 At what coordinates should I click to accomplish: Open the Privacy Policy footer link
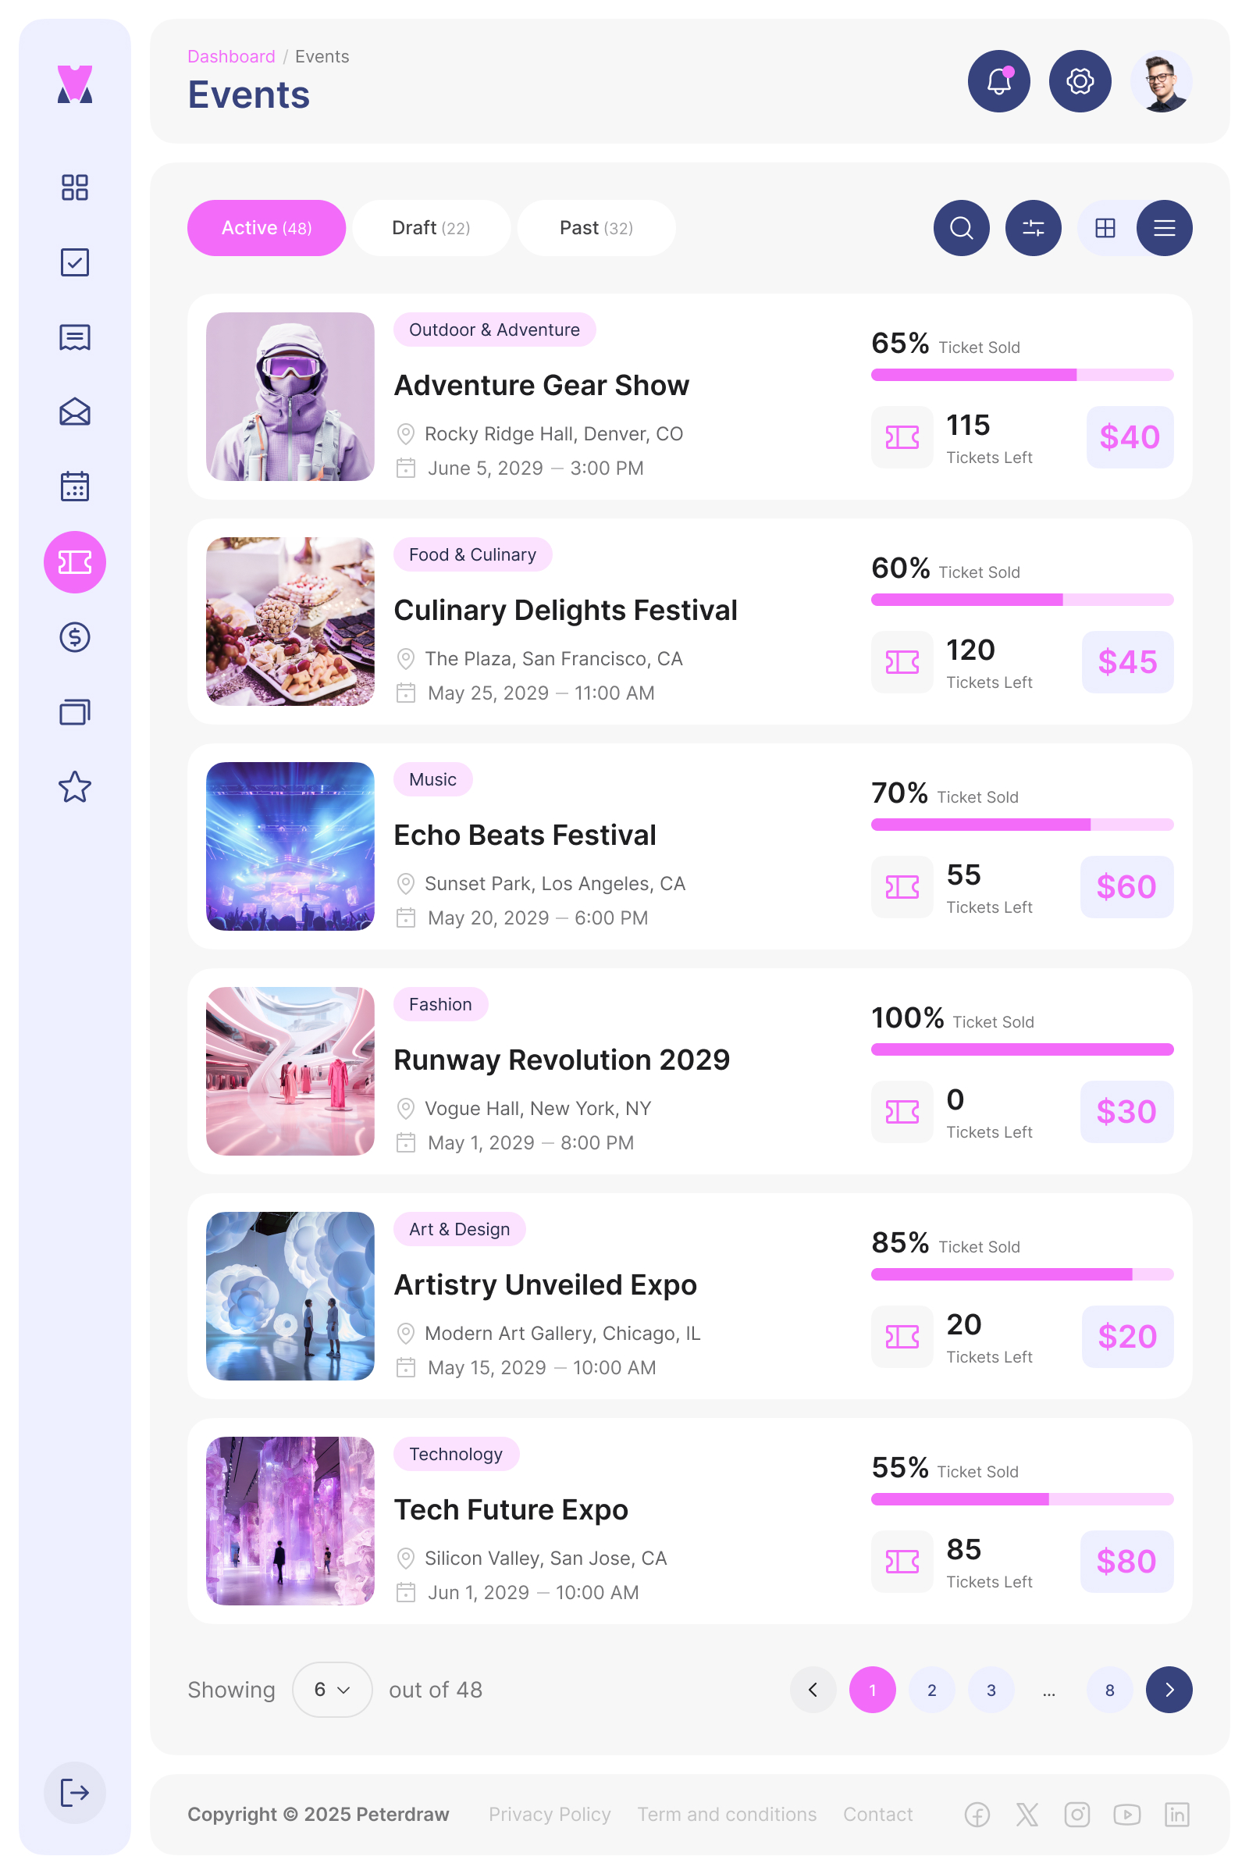[549, 1814]
